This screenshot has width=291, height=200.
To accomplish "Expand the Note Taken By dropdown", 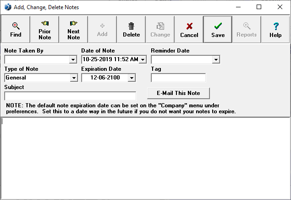I will 73,60.
